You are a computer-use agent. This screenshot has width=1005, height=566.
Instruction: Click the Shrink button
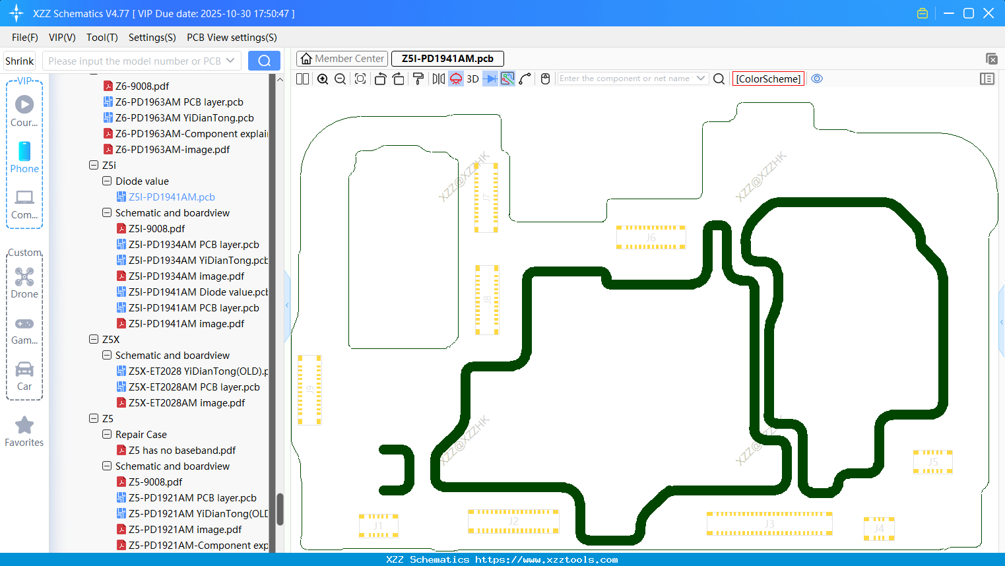coord(20,61)
